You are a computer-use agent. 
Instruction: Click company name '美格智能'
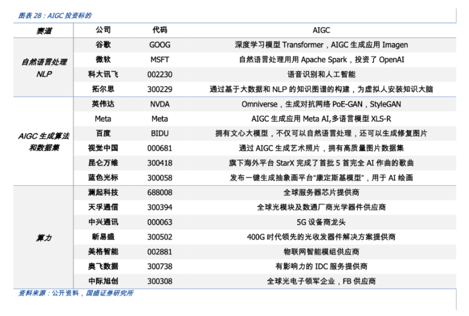pos(103,252)
